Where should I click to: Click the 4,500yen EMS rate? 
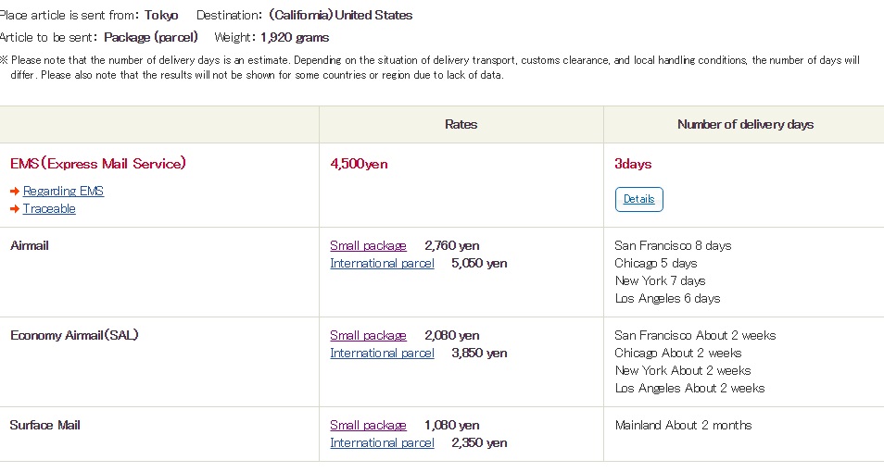tap(360, 164)
